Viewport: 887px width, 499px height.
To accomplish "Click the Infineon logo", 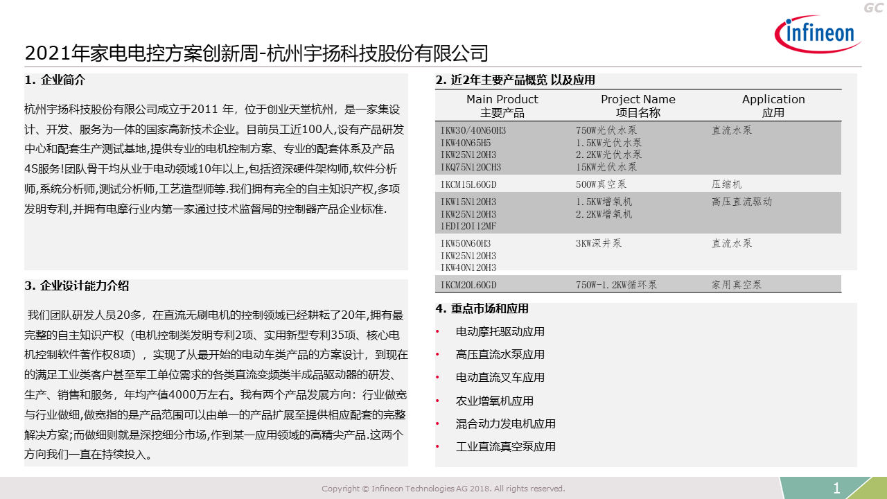I will pyautogui.click(x=818, y=35).
